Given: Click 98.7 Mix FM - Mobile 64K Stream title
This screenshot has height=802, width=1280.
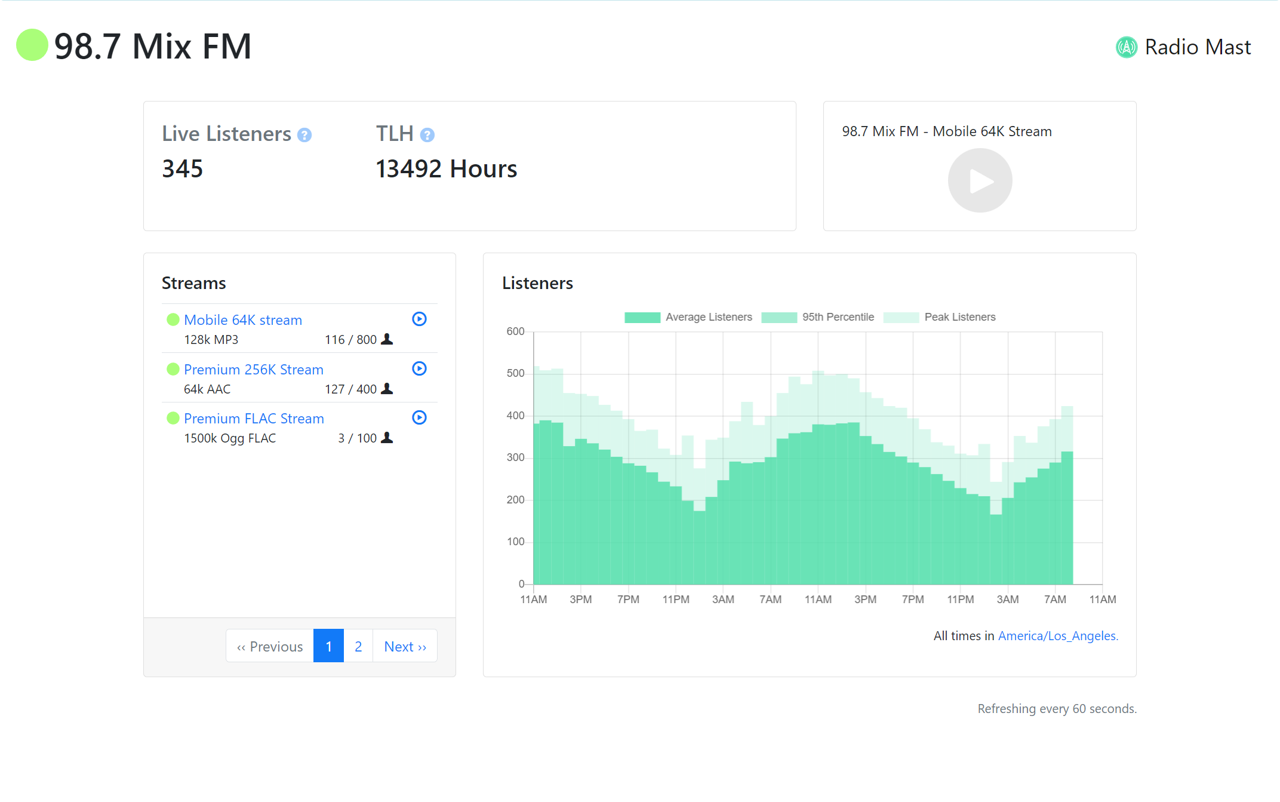Looking at the screenshot, I should click(947, 131).
